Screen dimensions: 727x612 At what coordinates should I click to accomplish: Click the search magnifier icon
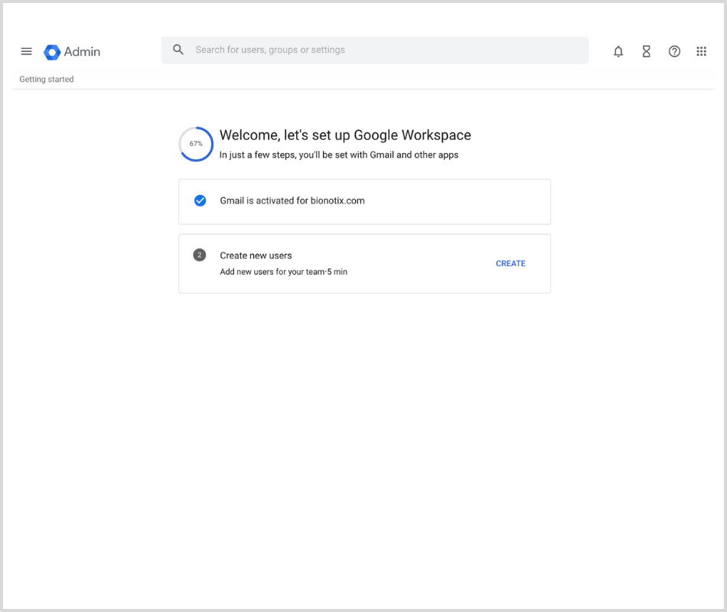point(178,50)
